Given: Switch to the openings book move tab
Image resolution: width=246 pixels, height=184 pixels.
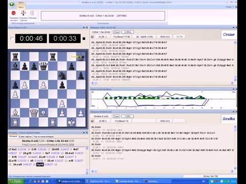Looking at the screenshot, I should [44, 136].
